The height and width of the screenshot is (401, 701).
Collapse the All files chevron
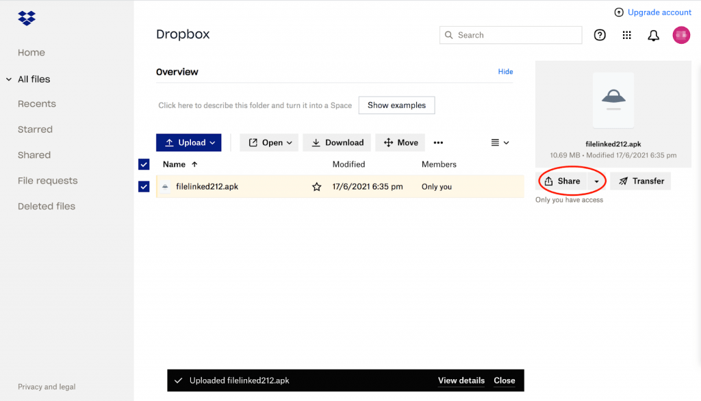pyautogui.click(x=8, y=79)
